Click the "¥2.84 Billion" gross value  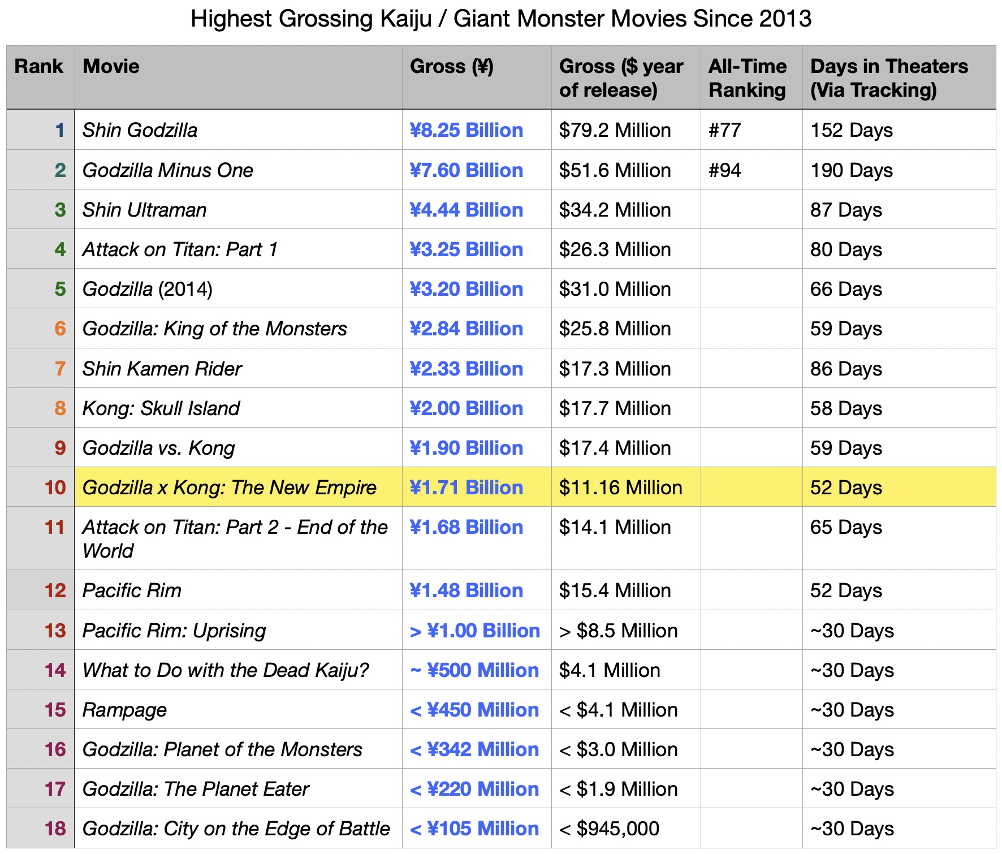coord(467,329)
